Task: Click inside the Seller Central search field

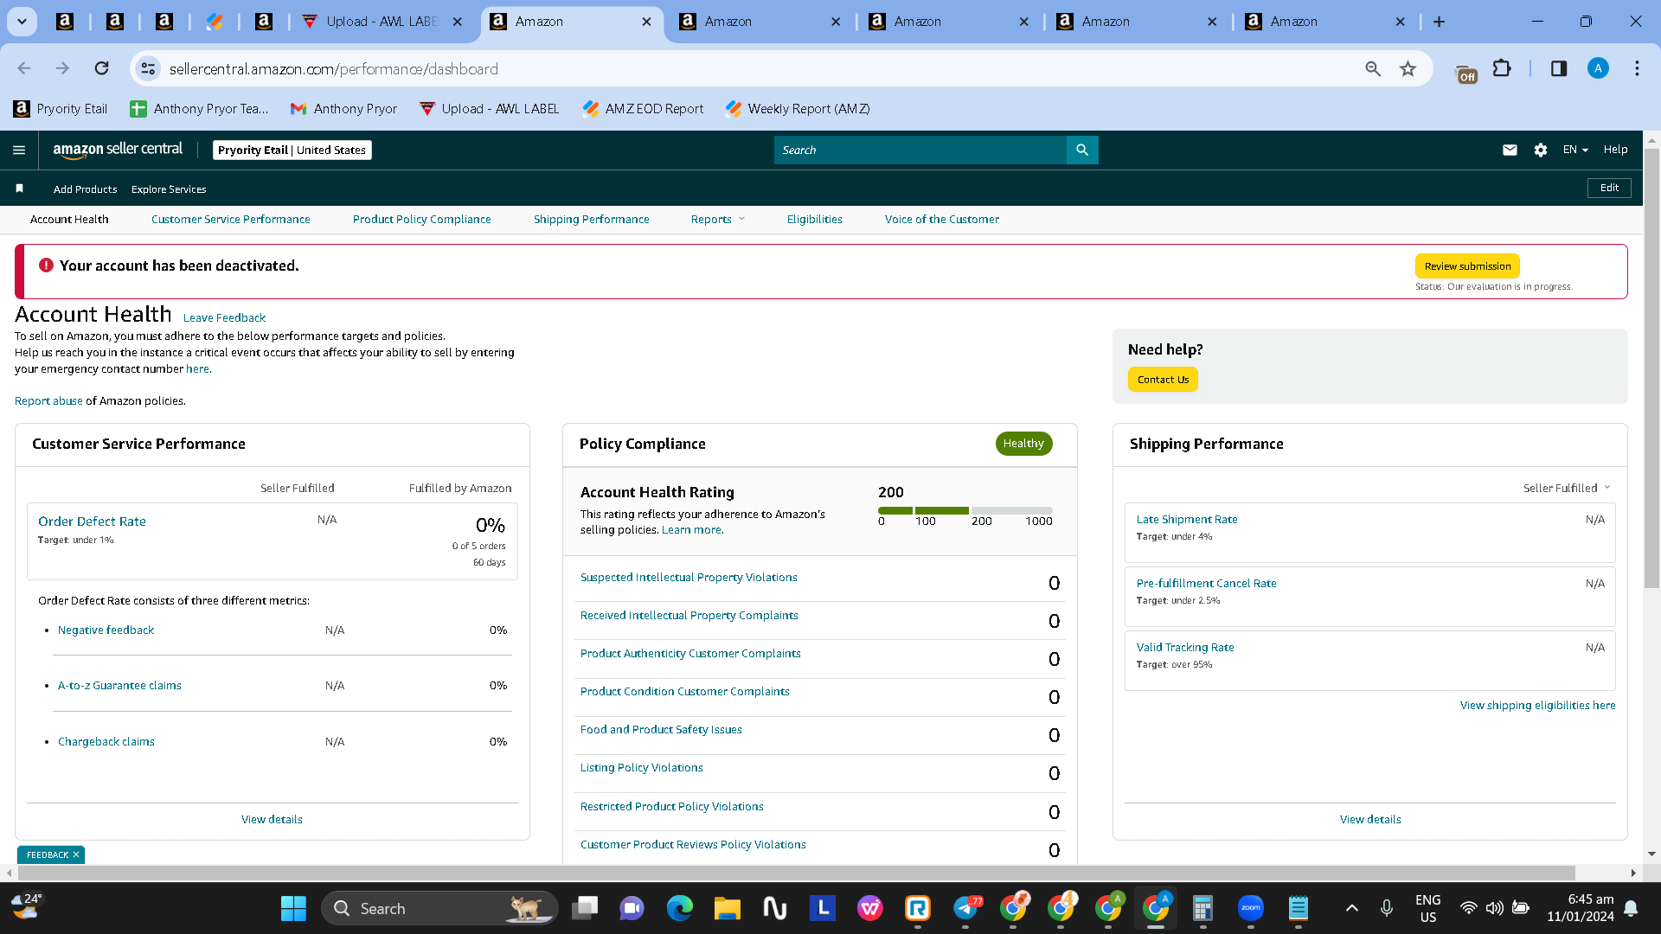Action: [920, 150]
